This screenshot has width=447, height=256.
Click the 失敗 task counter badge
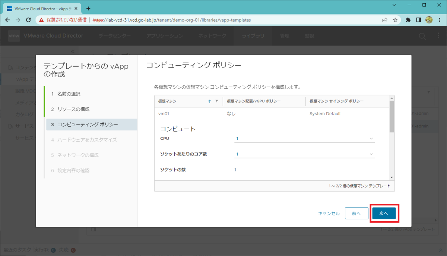[x=73, y=250]
